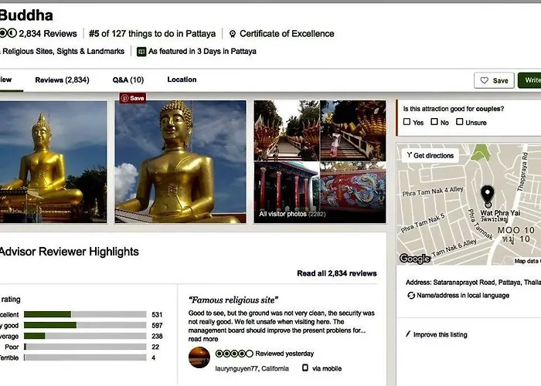
Task: Click Religious Sites, Sights & Landmarks link
Action: click(62, 52)
